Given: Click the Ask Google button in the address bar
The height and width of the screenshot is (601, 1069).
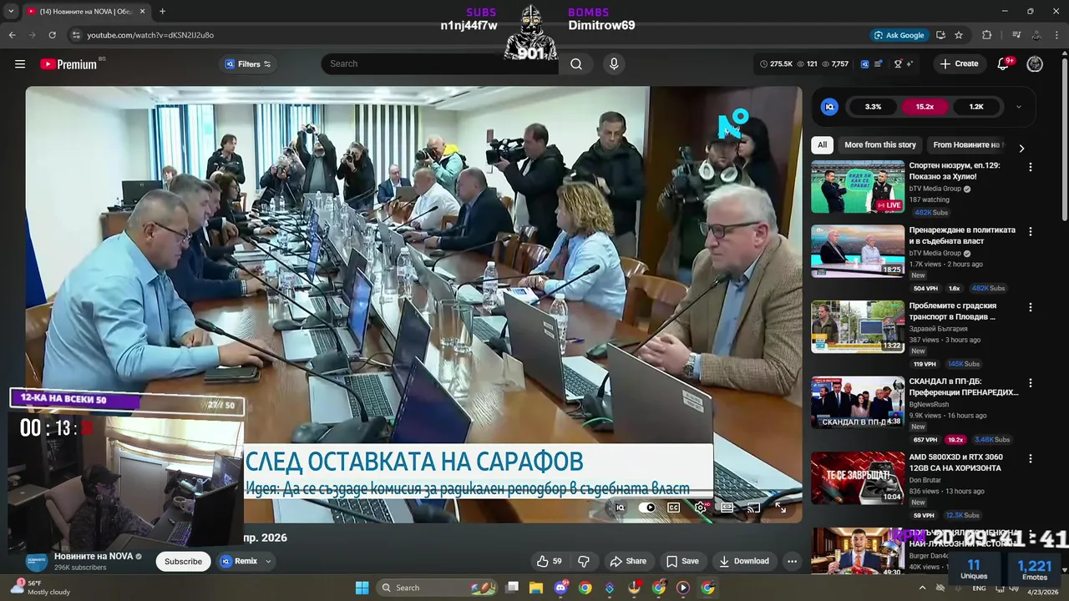Looking at the screenshot, I should click(x=899, y=35).
